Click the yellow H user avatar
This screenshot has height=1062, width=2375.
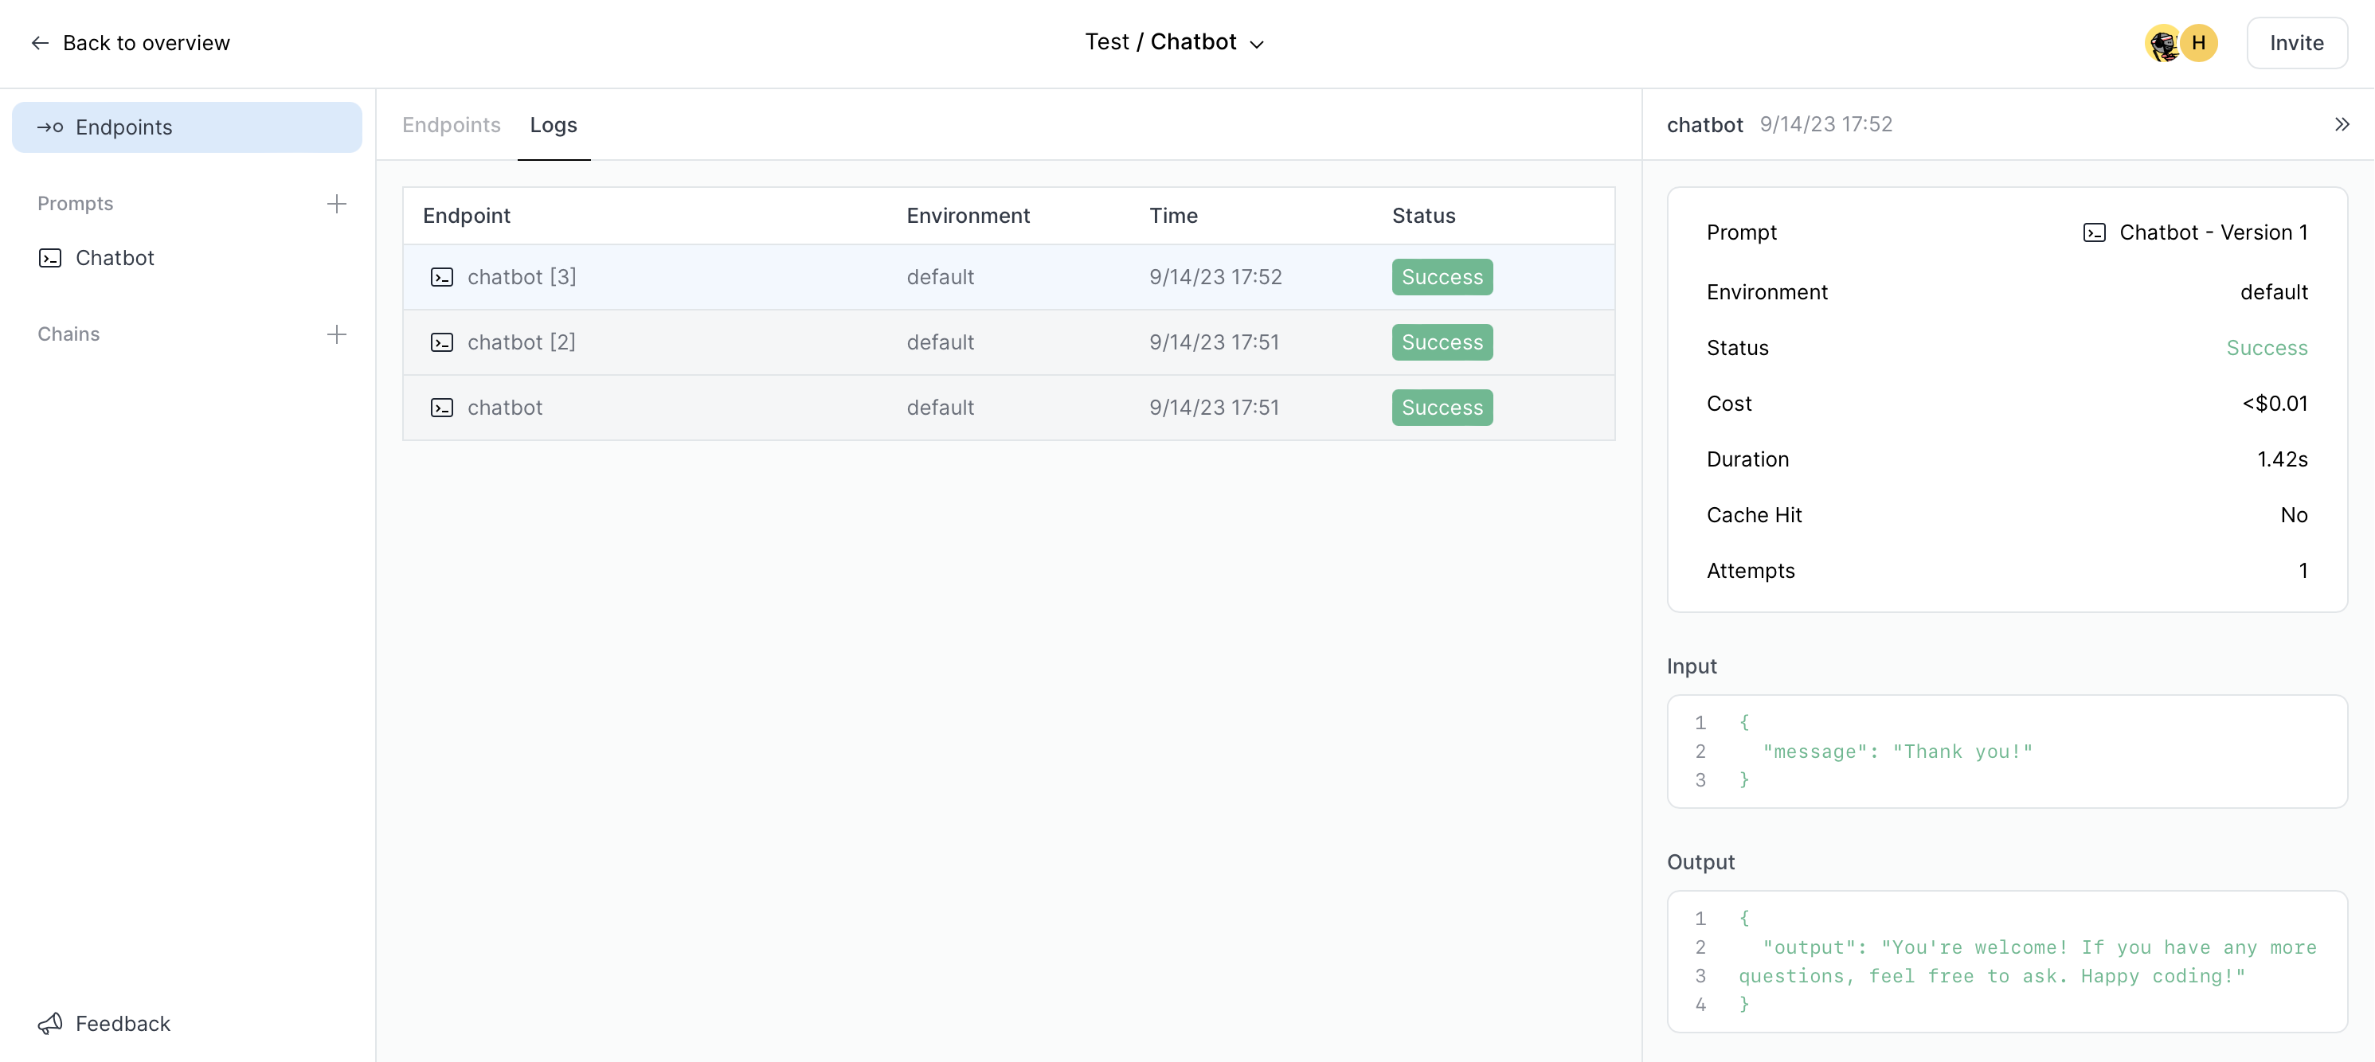point(2199,43)
